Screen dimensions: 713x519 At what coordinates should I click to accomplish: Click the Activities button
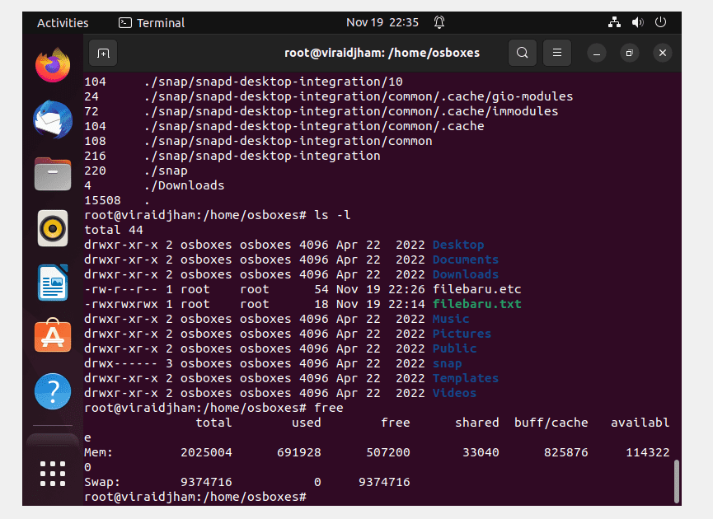63,23
